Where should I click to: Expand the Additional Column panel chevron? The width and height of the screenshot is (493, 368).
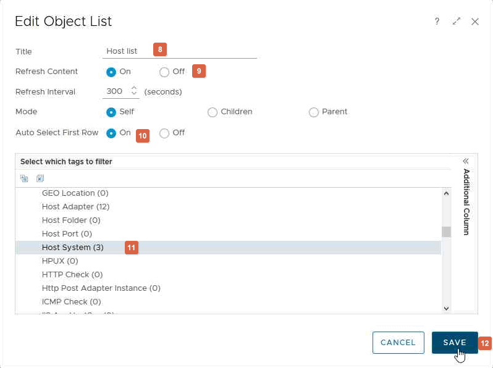[x=466, y=161]
